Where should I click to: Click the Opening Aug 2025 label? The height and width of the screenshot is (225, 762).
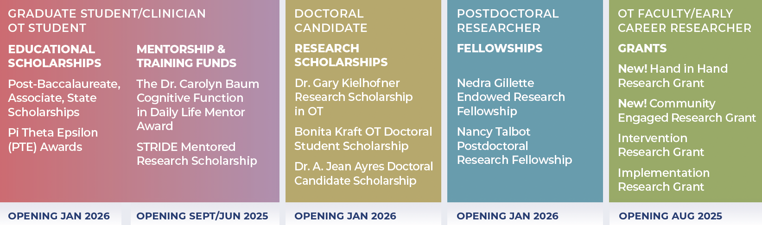[x=670, y=216]
